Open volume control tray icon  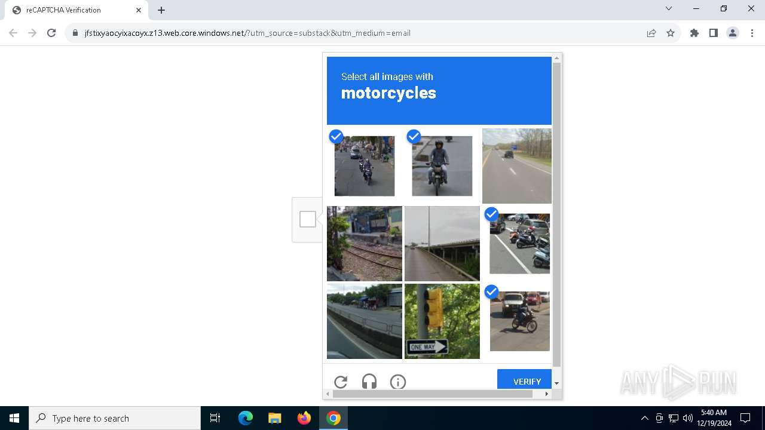tap(688, 418)
